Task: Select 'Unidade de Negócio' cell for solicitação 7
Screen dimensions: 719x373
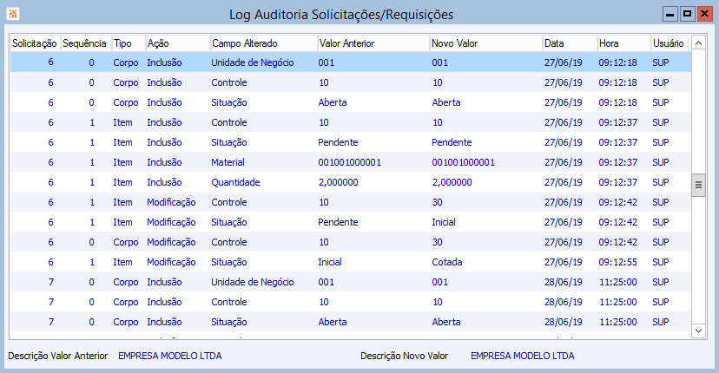Action: 253,282
